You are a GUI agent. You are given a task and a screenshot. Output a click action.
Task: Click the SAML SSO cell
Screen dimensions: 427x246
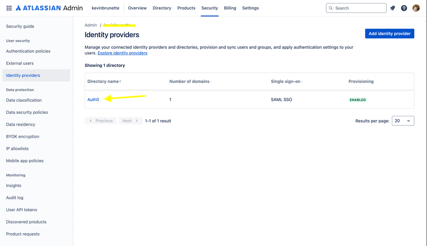tap(281, 100)
